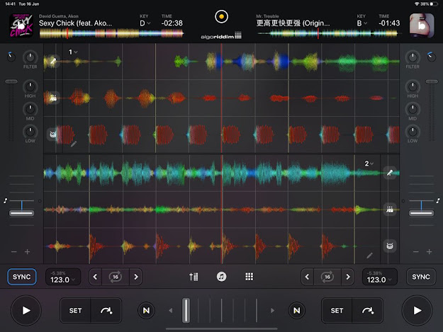Tap deck 1 pitch bend plus button
This screenshot has width=443, height=332.
click(27, 251)
